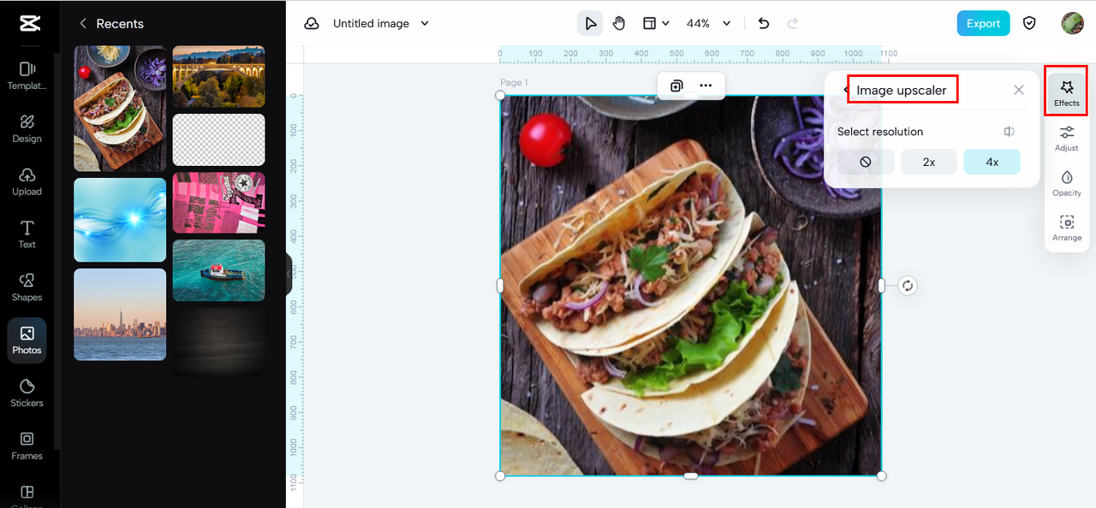Select no upscaling option

click(x=866, y=162)
